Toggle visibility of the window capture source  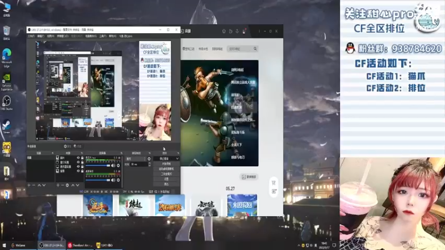click(78, 162)
